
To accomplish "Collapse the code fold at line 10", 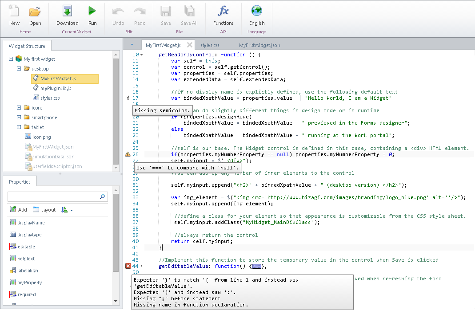I will (x=141, y=55).
